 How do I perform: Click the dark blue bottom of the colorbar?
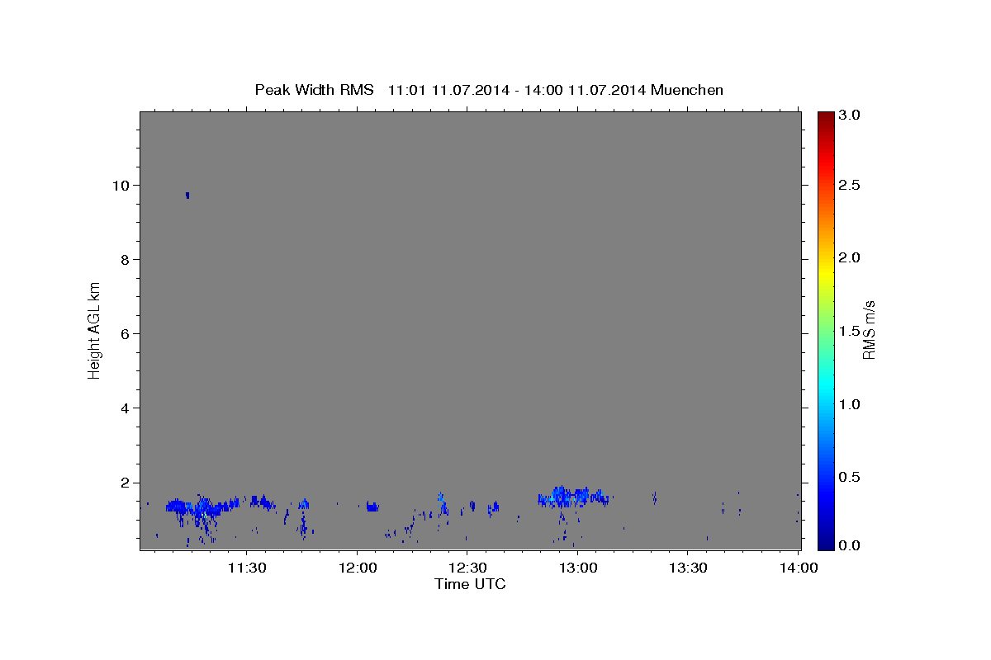[x=826, y=543]
